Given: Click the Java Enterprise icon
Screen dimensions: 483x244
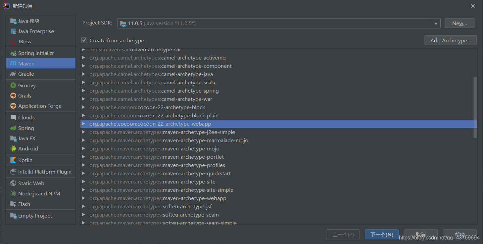Looking at the screenshot, I should [x=13, y=31].
